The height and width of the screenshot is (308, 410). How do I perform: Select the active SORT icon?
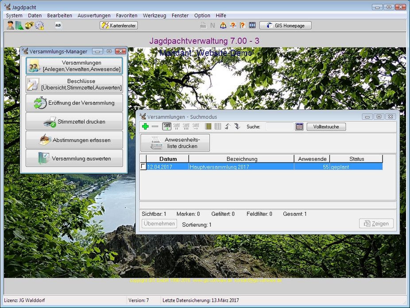167,127
